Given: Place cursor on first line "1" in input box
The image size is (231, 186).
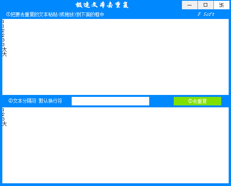Looking at the screenshot, I should tap(3, 22).
